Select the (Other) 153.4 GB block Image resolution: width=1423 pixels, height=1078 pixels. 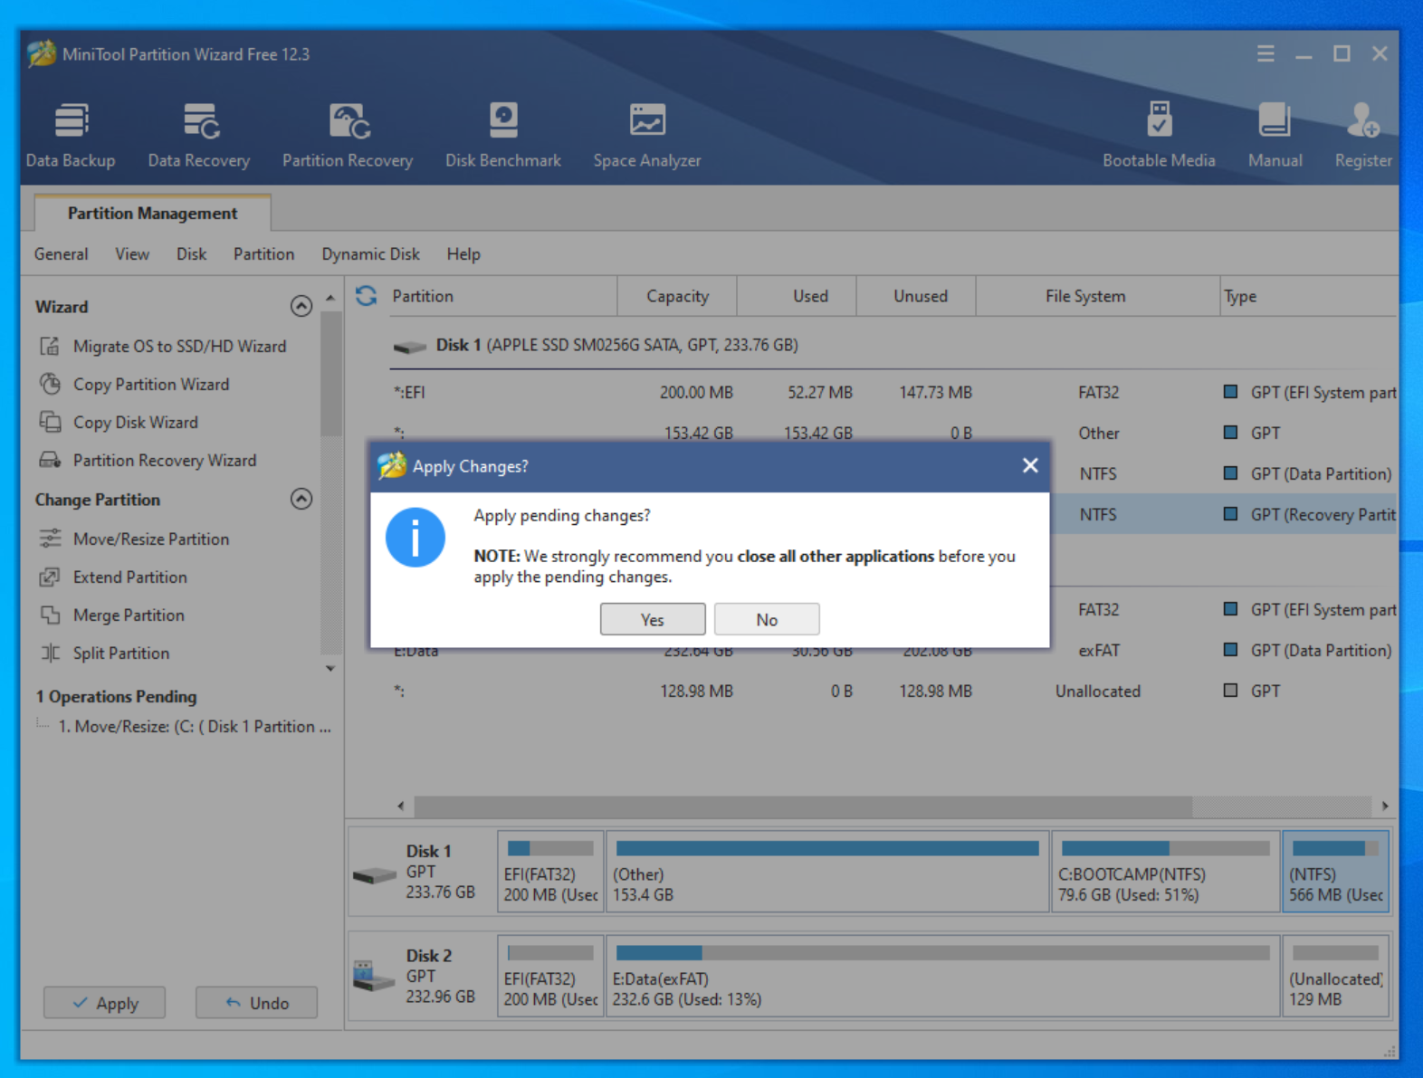coord(827,872)
